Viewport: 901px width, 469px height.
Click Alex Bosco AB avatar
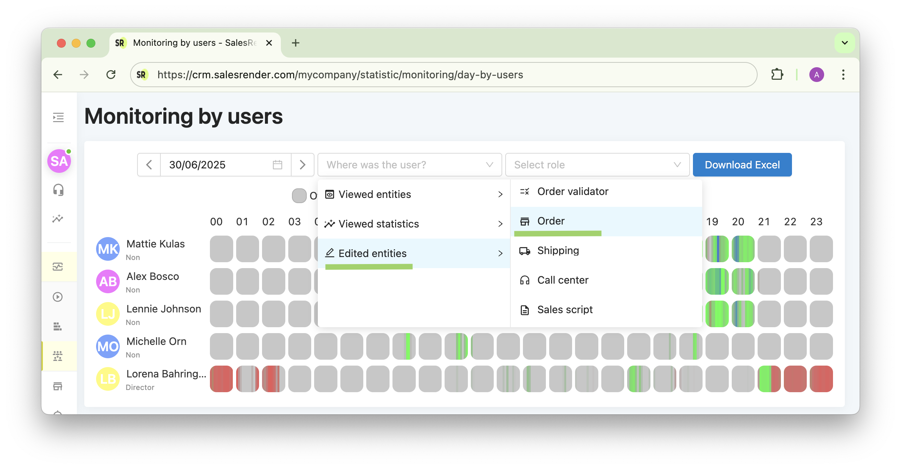click(x=108, y=281)
